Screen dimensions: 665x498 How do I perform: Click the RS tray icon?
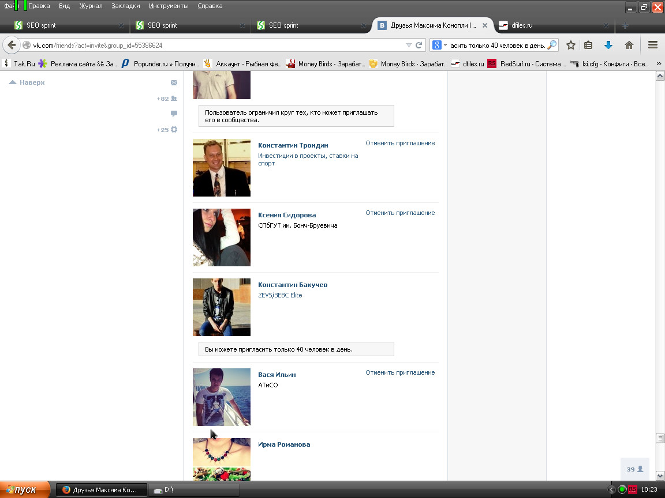pos(632,489)
